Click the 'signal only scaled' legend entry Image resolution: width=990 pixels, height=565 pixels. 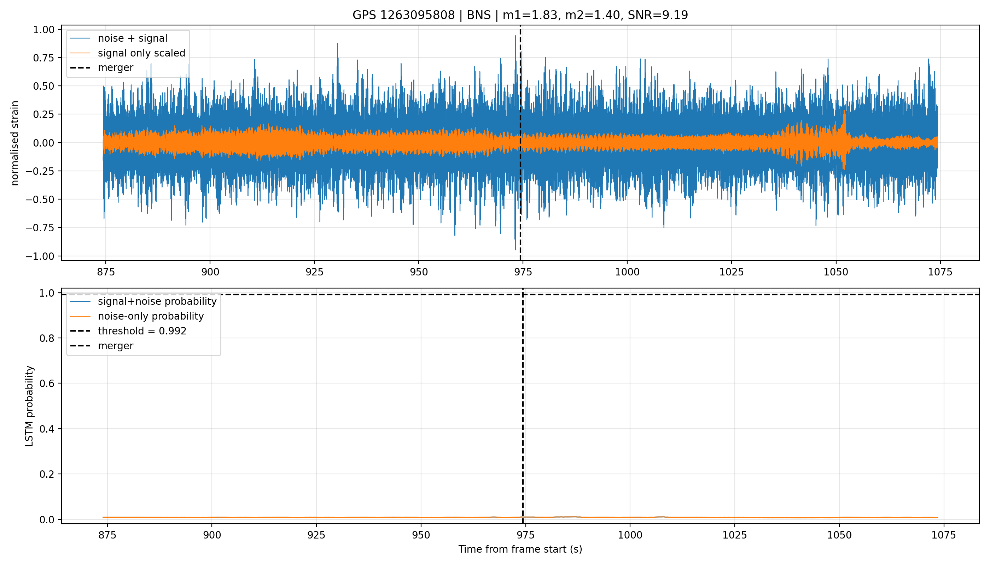(x=141, y=53)
